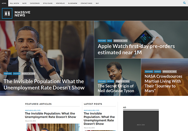Screen dimensions: 188x131
Task: Open the Buy menu item
Action: [97, 3]
